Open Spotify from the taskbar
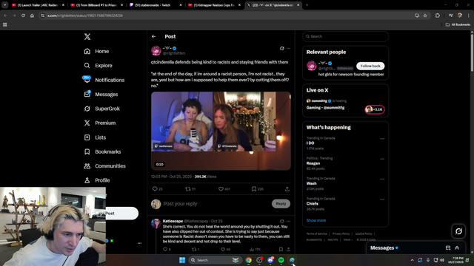Screen dimensions: 474x266 point(281,260)
